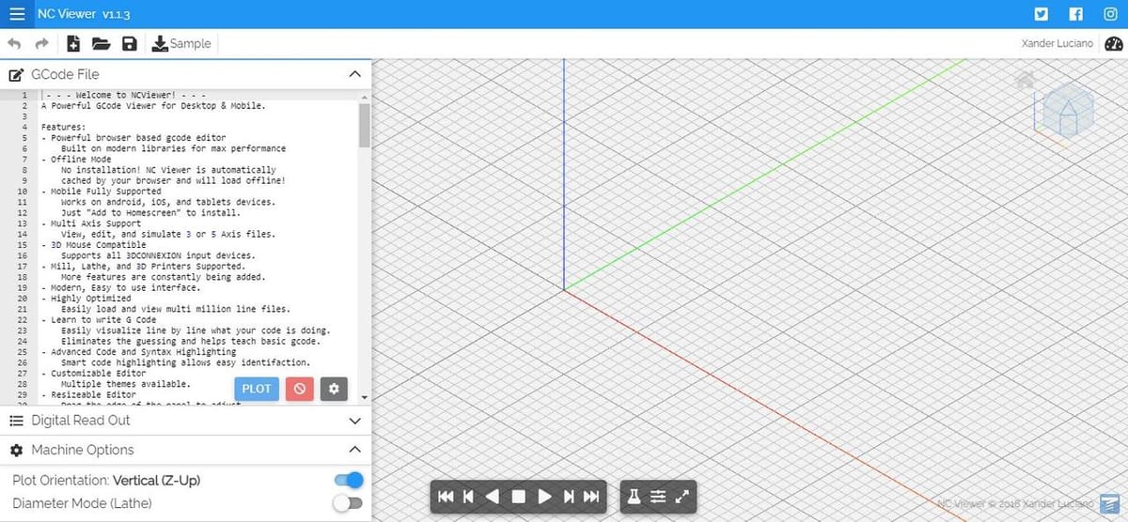
Task: Click the GCode editor vertical scrollbar
Action: click(365, 125)
